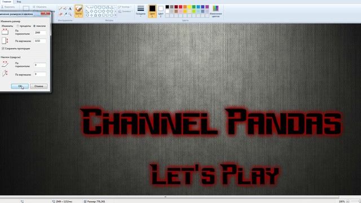This screenshot has width=361, height=203.
Task: Pick the Down arrow shape
Action: (x=87, y=15)
